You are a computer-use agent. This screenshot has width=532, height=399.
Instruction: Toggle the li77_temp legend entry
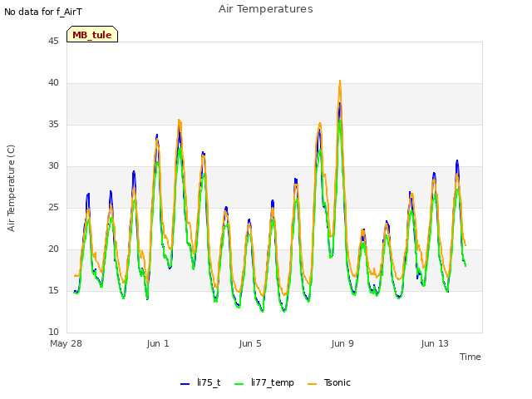point(264,382)
